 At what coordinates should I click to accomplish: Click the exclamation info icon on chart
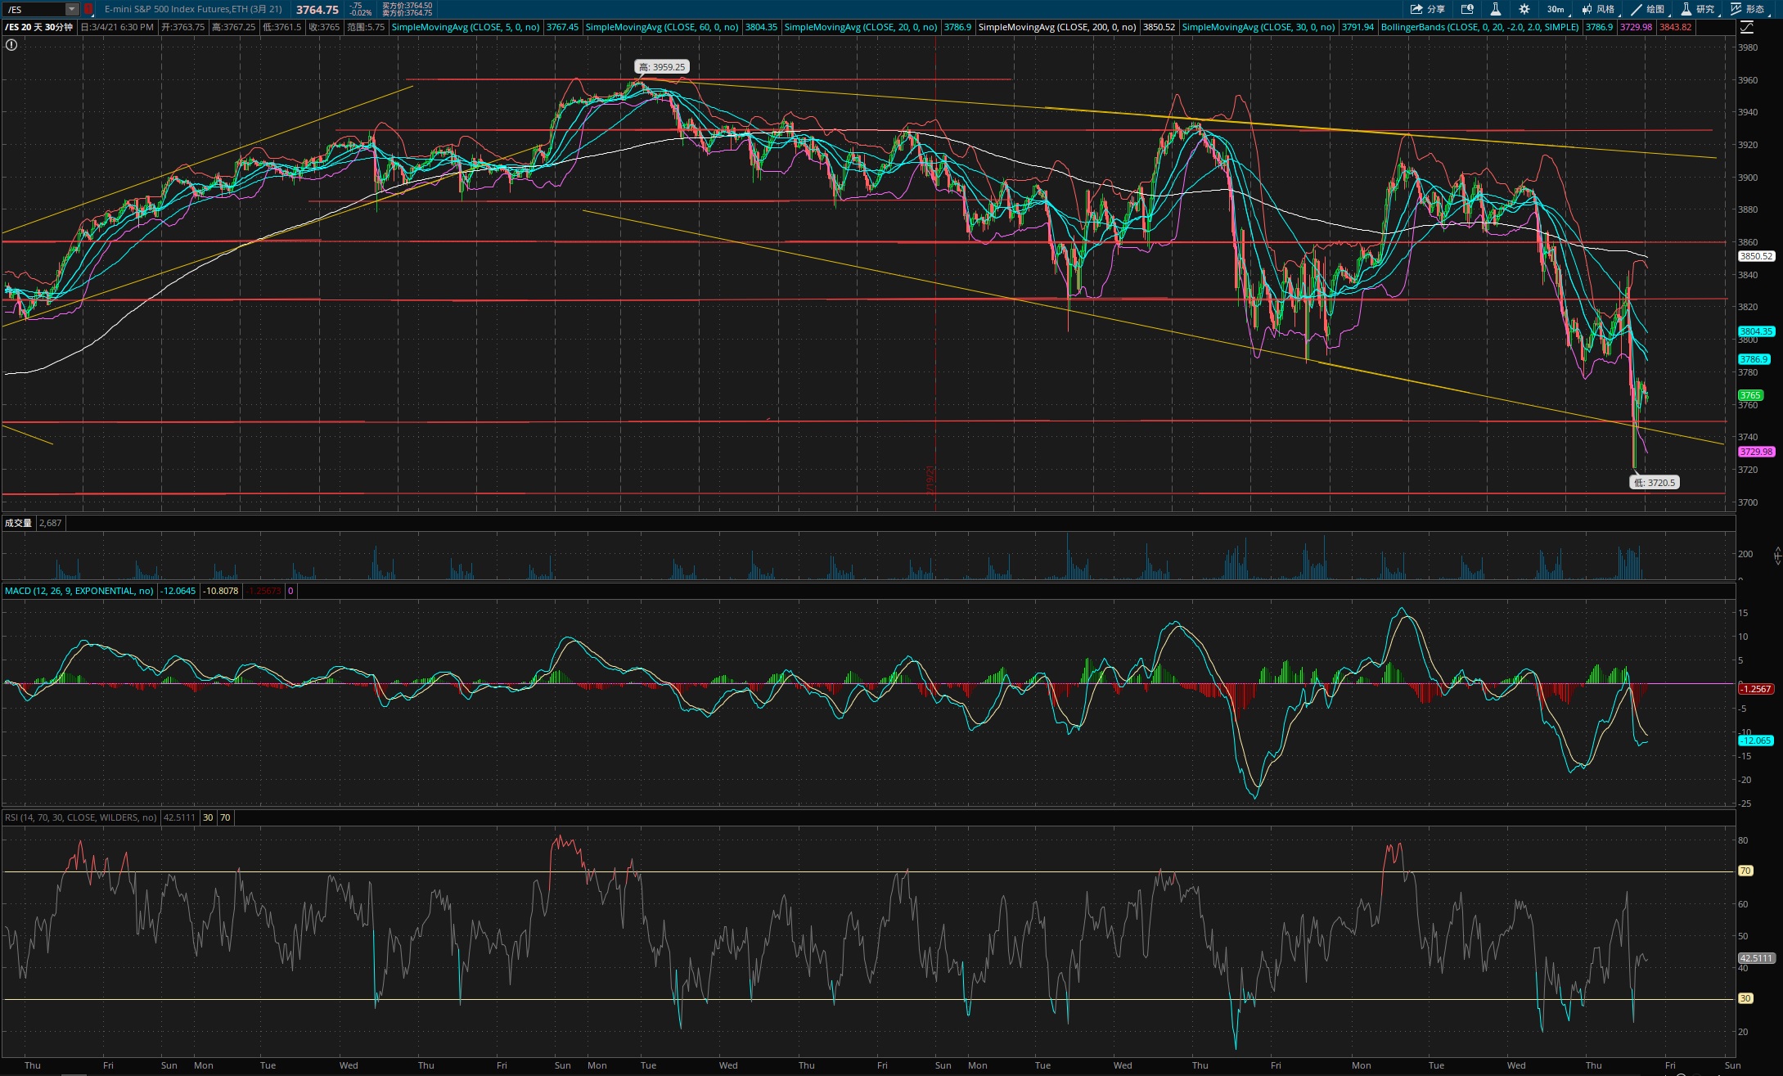point(11,45)
